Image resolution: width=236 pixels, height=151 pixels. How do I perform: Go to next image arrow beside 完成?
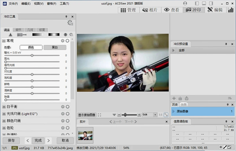tap(48, 140)
